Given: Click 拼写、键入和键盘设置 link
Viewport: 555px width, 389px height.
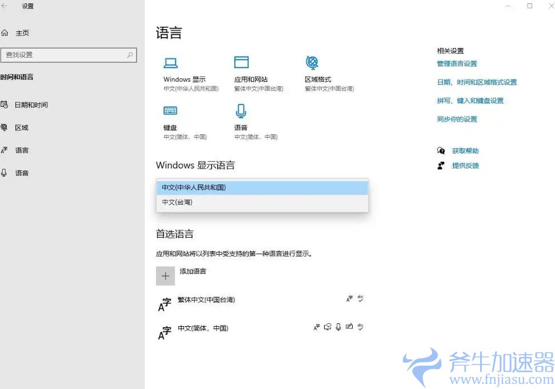Looking at the screenshot, I should point(470,101).
